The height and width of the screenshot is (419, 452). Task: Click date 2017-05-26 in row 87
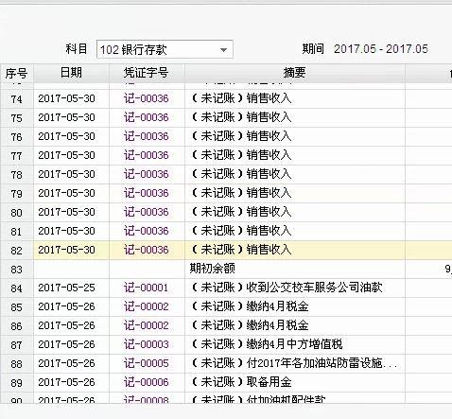tap(66, 344)
